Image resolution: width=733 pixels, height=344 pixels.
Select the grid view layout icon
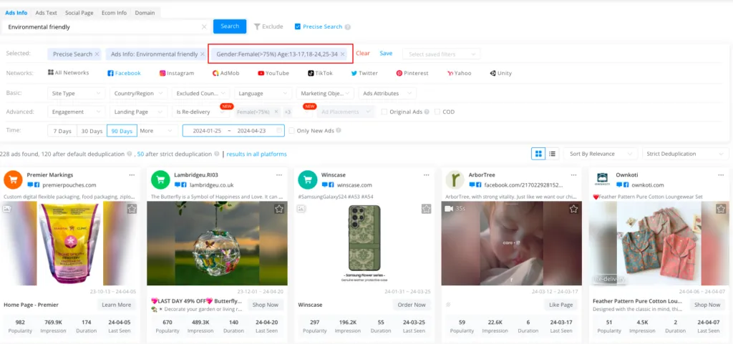(x=538, y=154)
